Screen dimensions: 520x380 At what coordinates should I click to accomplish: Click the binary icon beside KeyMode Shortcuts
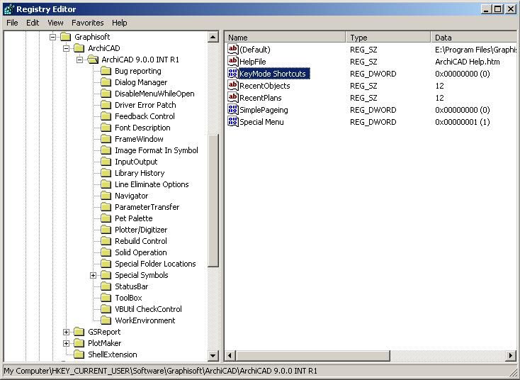(233, 73)
